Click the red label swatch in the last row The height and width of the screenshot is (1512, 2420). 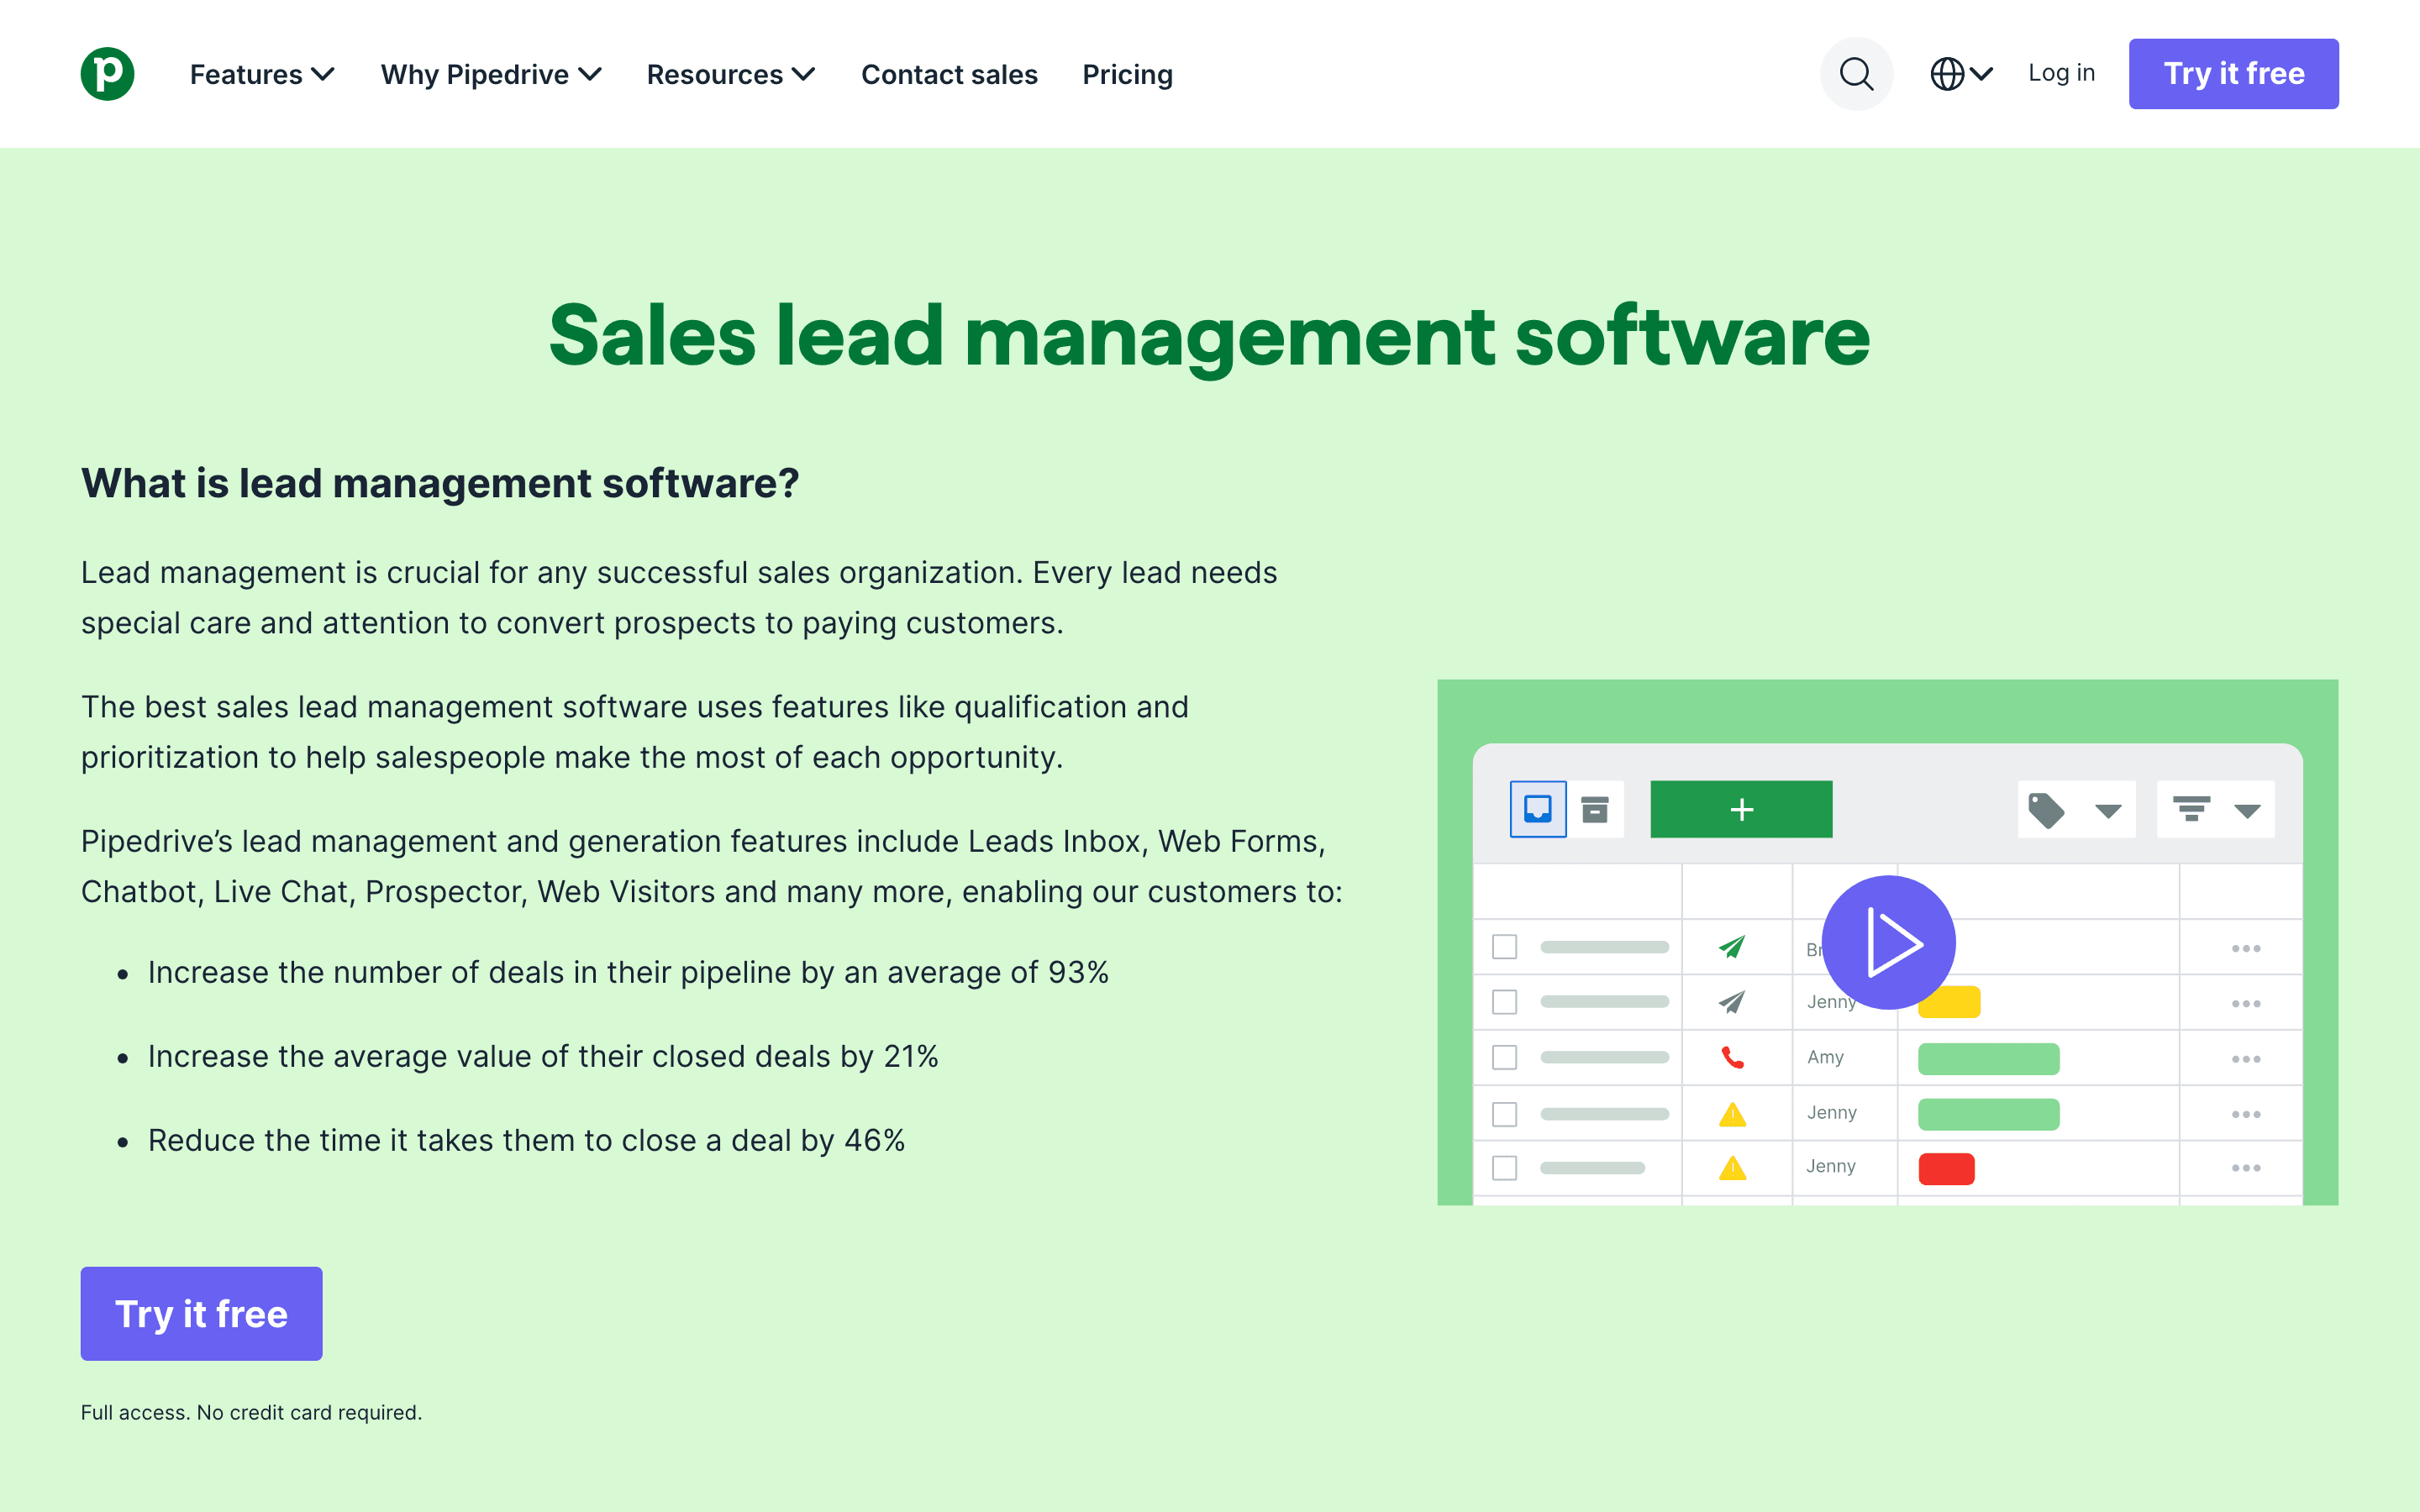coord(1946,1168)
